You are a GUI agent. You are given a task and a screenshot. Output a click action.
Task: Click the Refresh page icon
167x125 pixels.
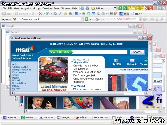coord(48,14)
